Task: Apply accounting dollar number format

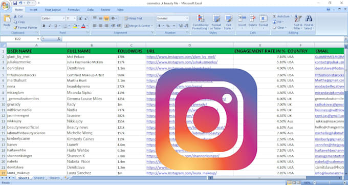Action: [159, 26]
